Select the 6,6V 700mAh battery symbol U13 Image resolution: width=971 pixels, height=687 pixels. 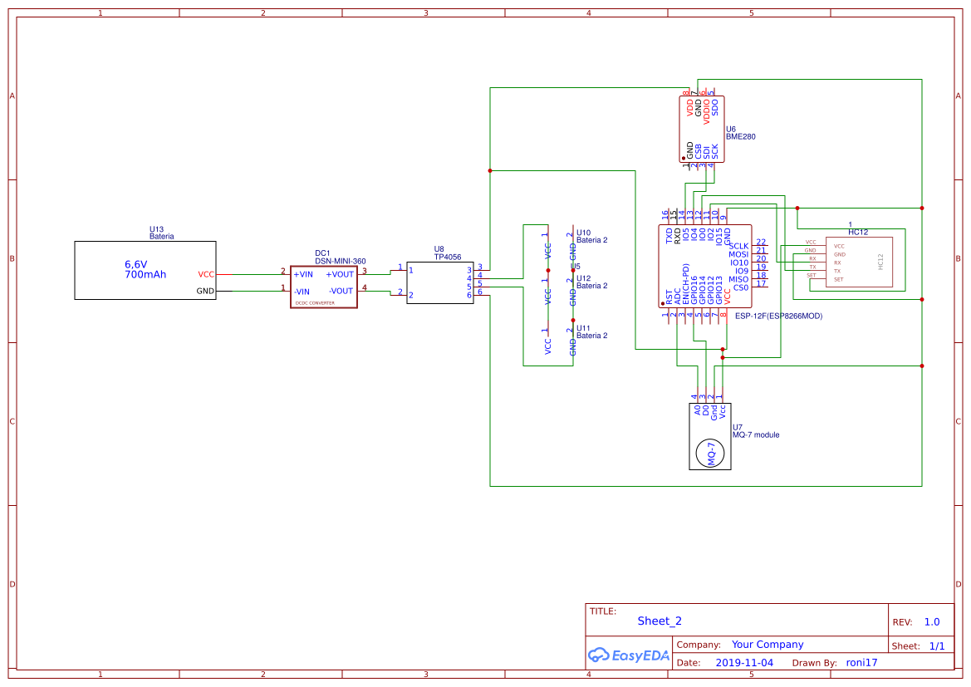tap(145, 269)
